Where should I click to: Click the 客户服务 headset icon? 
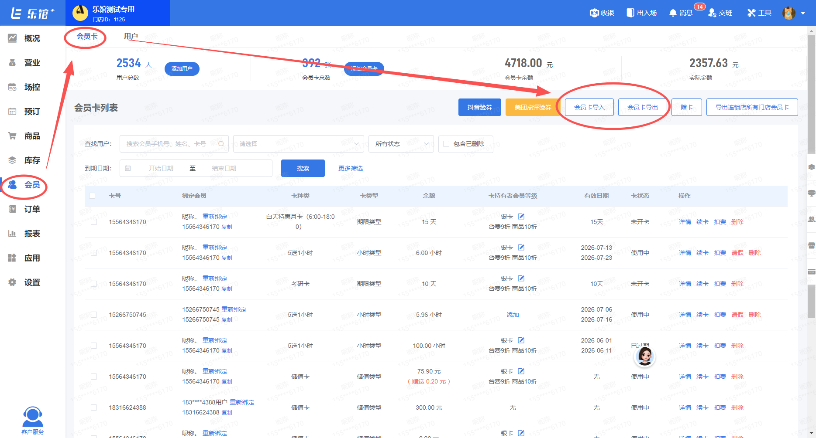pos(32,417)
